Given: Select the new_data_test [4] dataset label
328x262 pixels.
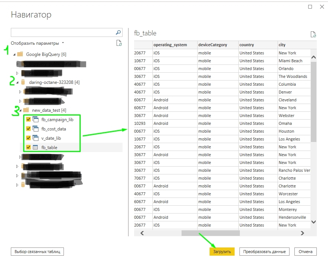Looking at the screenshot, I should pyautogui.click(x=49, y=110).
